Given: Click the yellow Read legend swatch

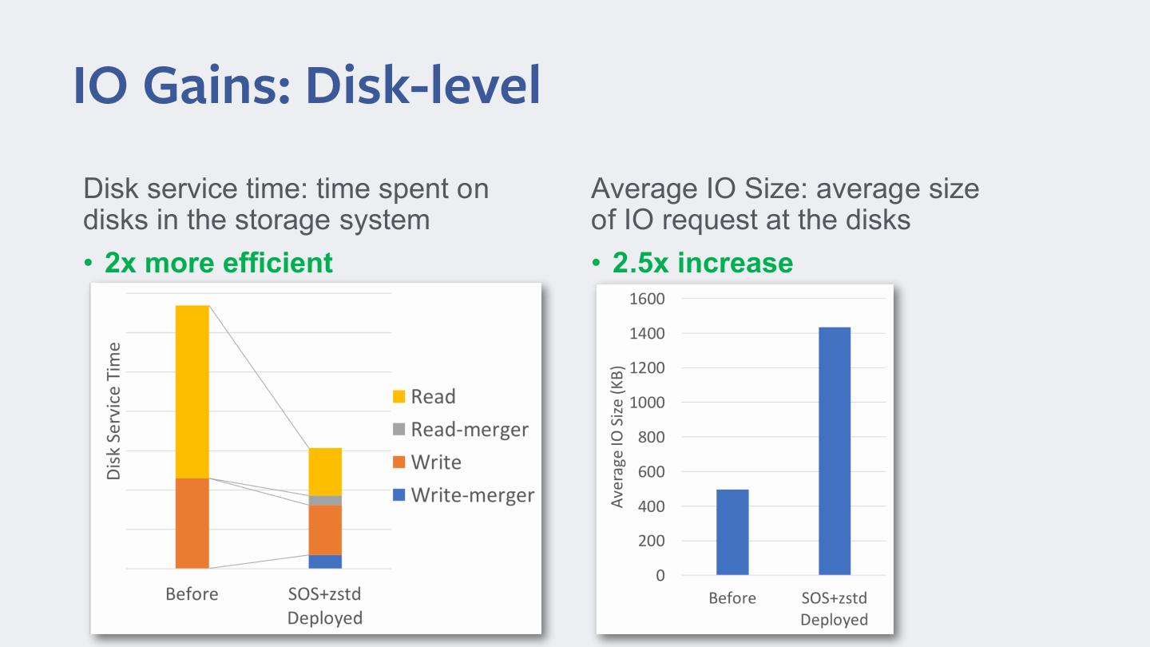Looking at the screenshot, I should [x=399, y=397].
